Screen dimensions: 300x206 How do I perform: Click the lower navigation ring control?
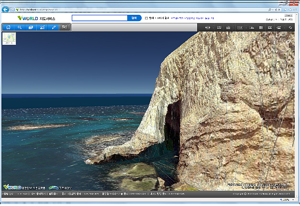[281, 65]
